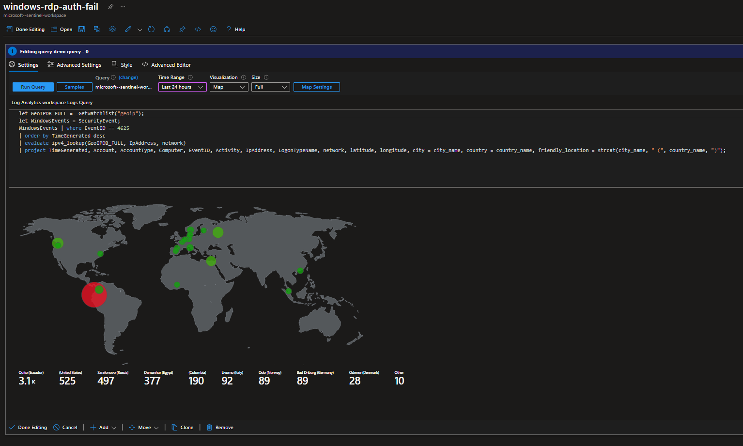Expand the Size dropdown set to Full
The width and height of the screenshot is (743, 446).
coord(270,87)
